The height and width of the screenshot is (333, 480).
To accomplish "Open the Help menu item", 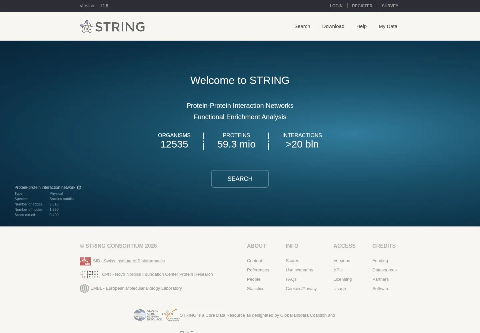I will pos(362,26).
